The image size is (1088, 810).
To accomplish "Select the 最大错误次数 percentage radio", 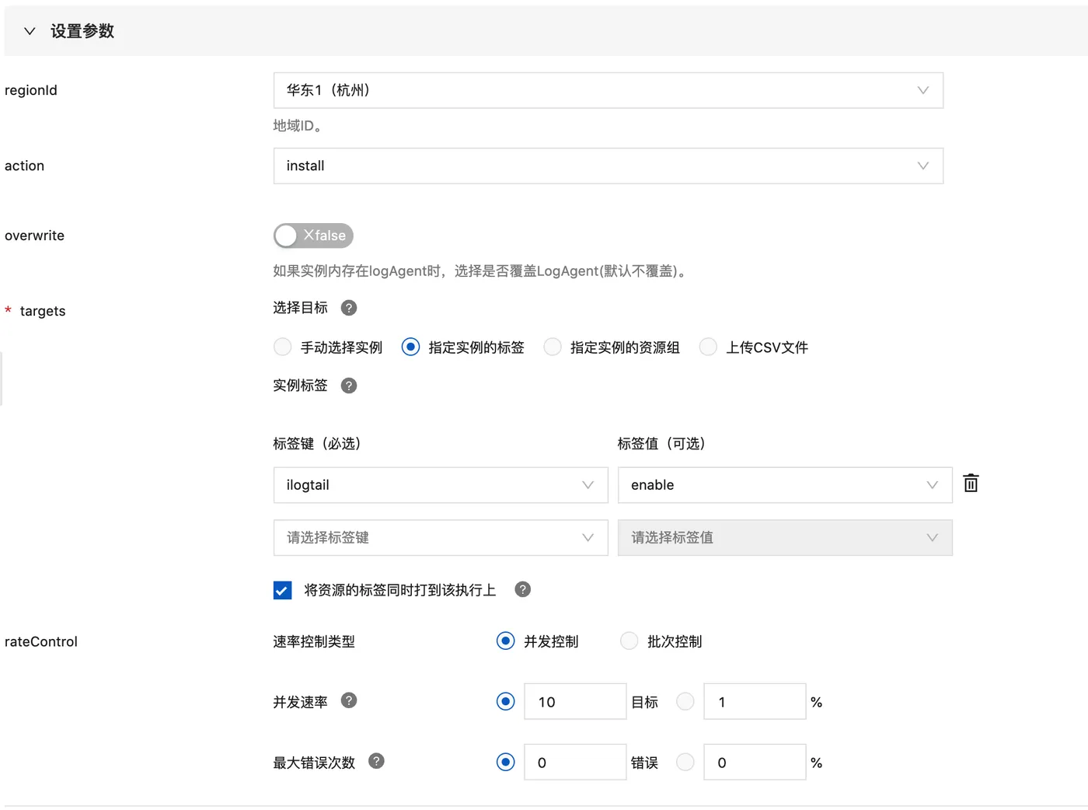I will pyautogui.click(x=685, y=763).
